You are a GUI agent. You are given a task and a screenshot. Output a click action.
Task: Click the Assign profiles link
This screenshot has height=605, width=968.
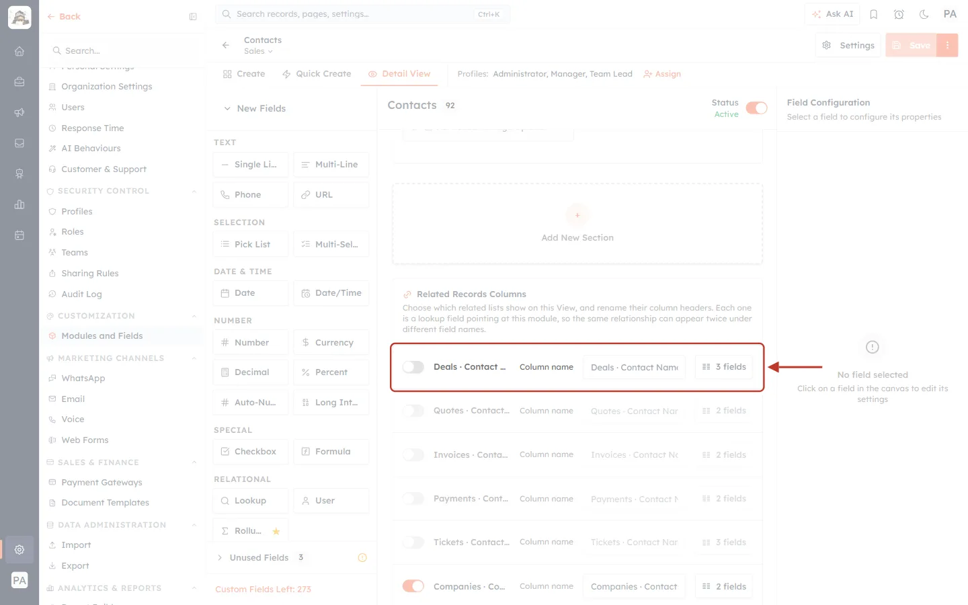pyautogui.click(x=662, y=74)
